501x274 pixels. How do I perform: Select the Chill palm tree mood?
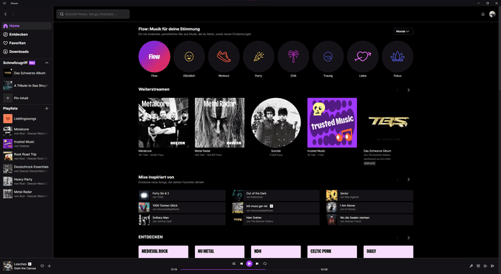tap(294, 56)
